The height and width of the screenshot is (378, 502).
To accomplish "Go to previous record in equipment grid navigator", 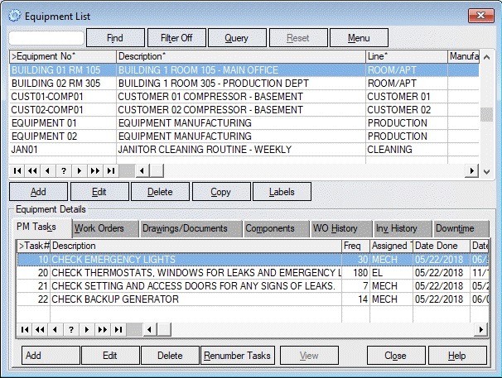I will [48, 170].
